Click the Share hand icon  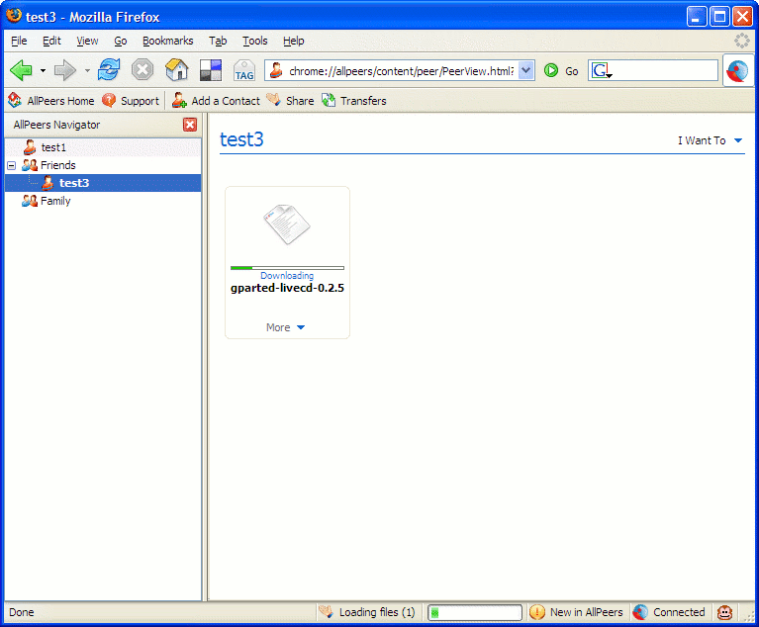[273, 99]
